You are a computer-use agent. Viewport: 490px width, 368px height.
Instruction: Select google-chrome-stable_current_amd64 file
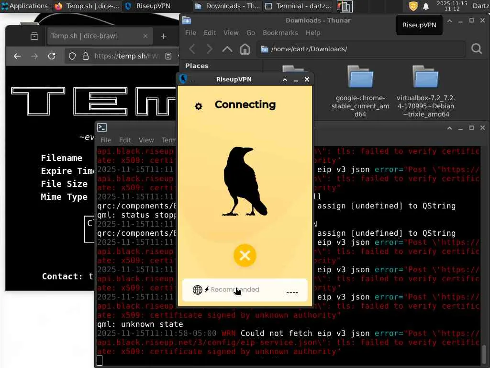360,92
